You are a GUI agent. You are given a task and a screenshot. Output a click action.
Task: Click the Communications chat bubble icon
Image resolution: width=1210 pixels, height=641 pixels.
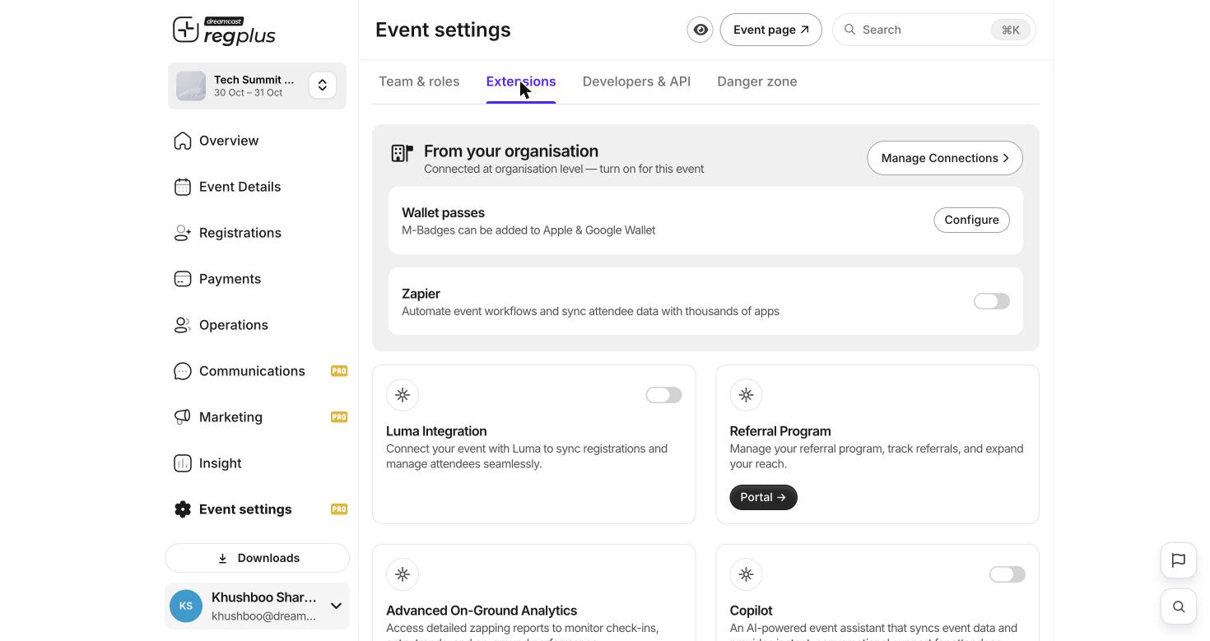pos(183,371)
